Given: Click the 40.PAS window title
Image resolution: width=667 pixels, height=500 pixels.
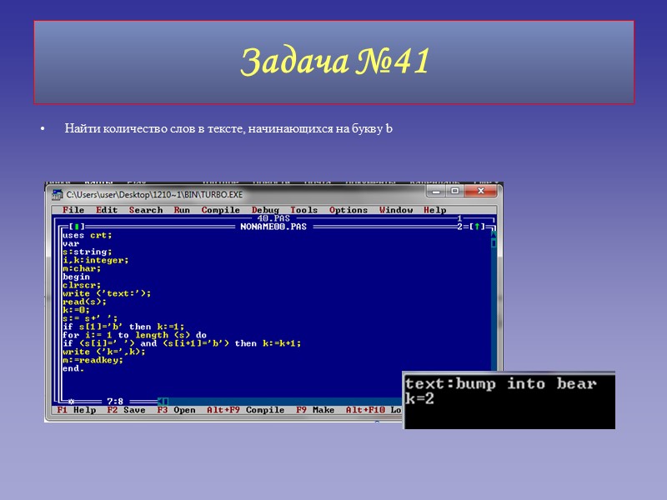Looking at the screenshot, I should pos(273,218).
